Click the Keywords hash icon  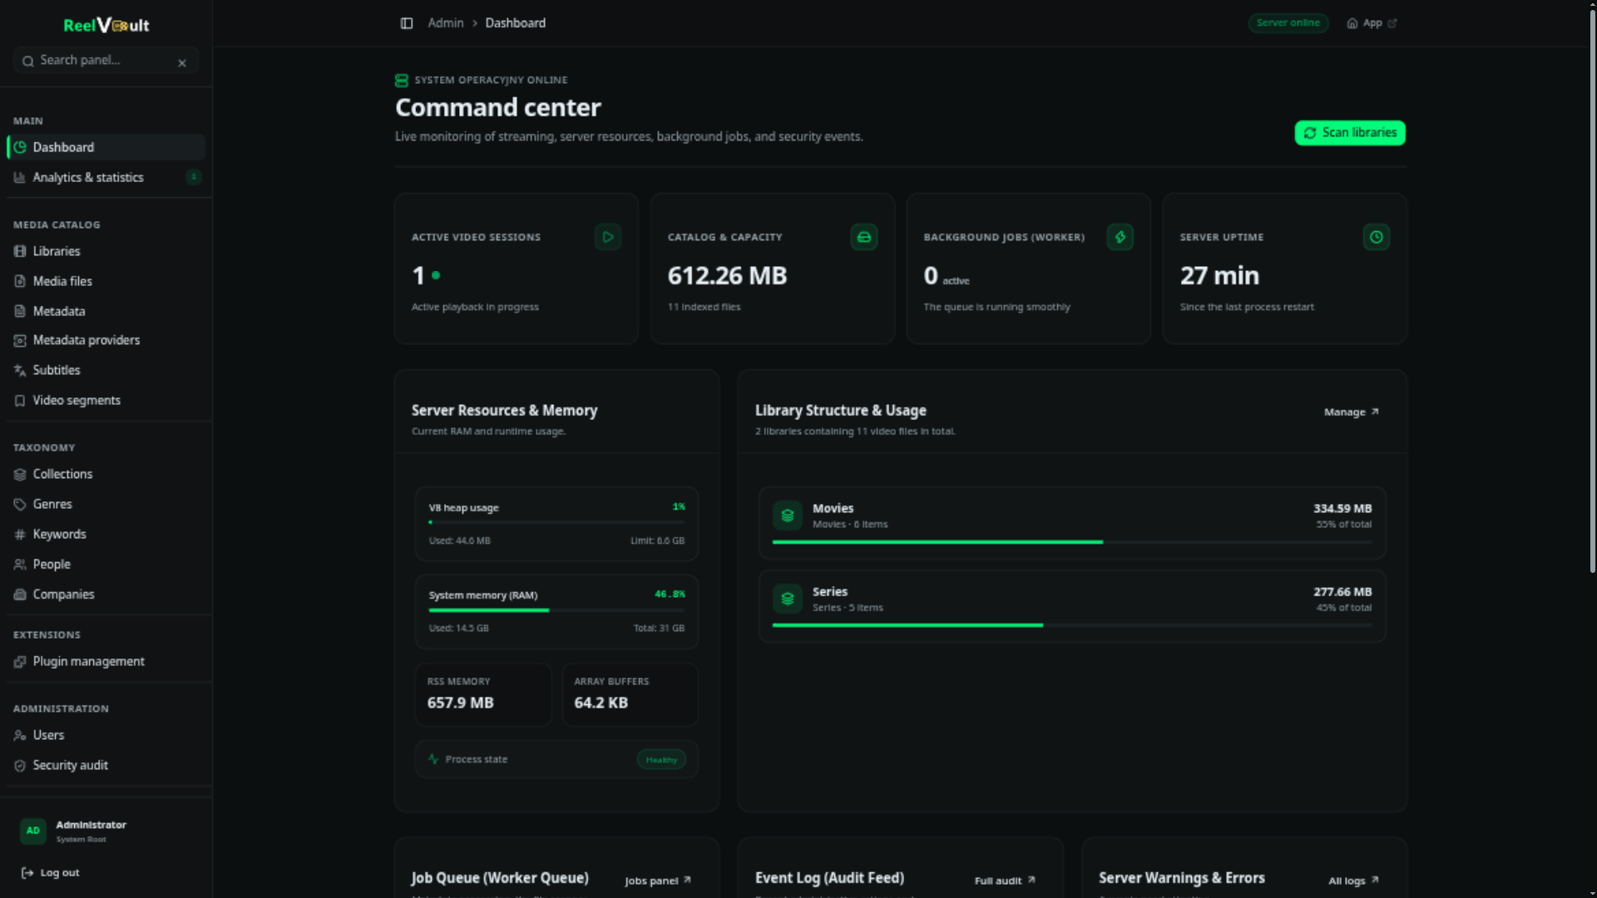[20, 534]
